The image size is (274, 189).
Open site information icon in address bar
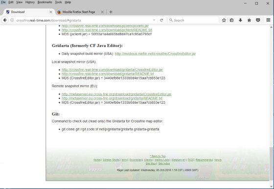click(x=12, y=20)
